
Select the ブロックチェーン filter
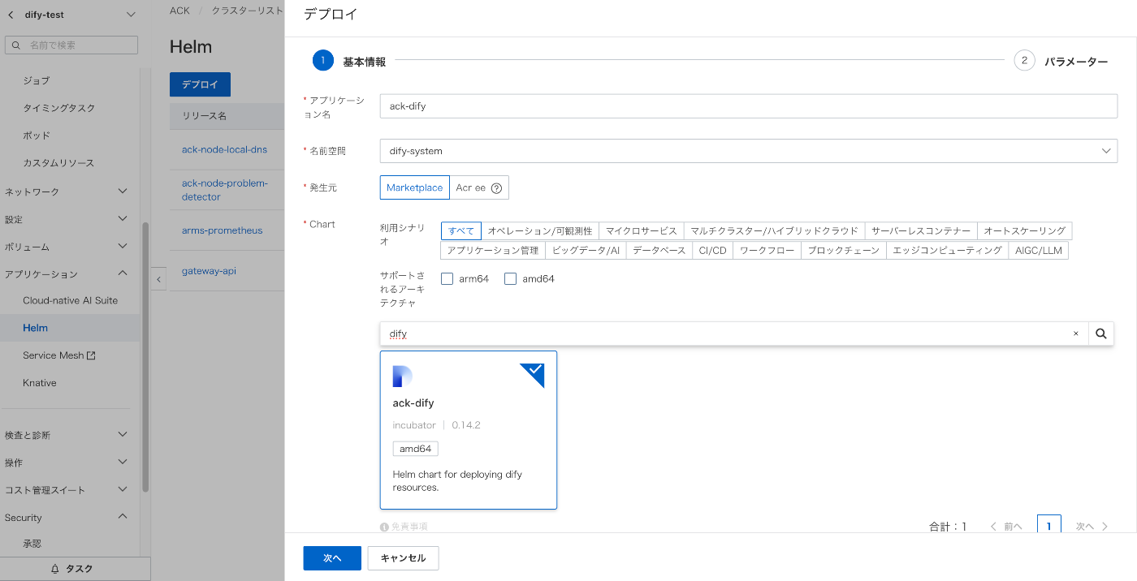coord(844,251)
